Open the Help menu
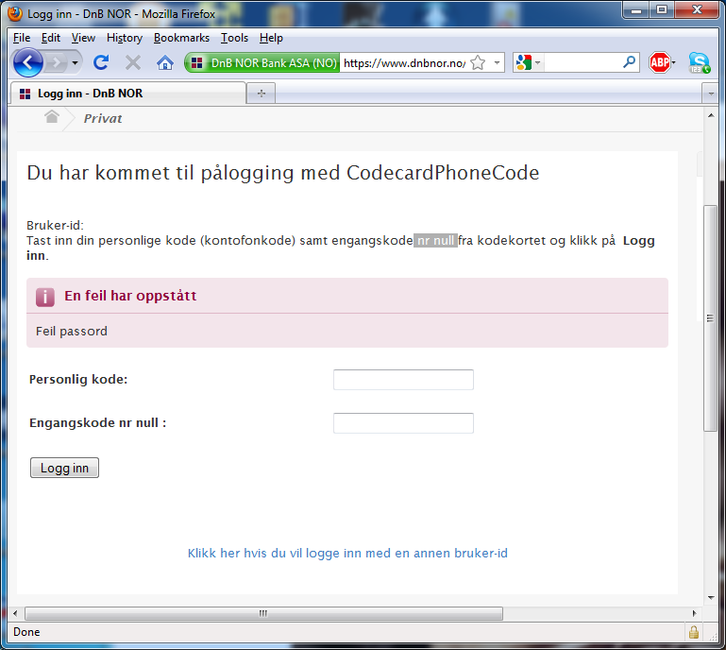 point(271,38)
